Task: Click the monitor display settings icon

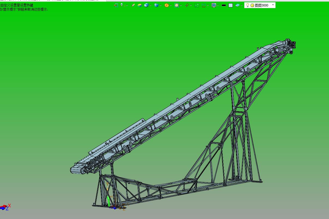Action: (214, 5)
